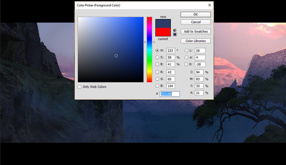Open Color Libraries

click(195, 41)
